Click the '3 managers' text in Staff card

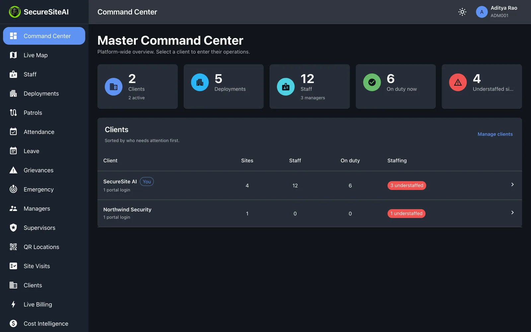click(x=313, y=98)
